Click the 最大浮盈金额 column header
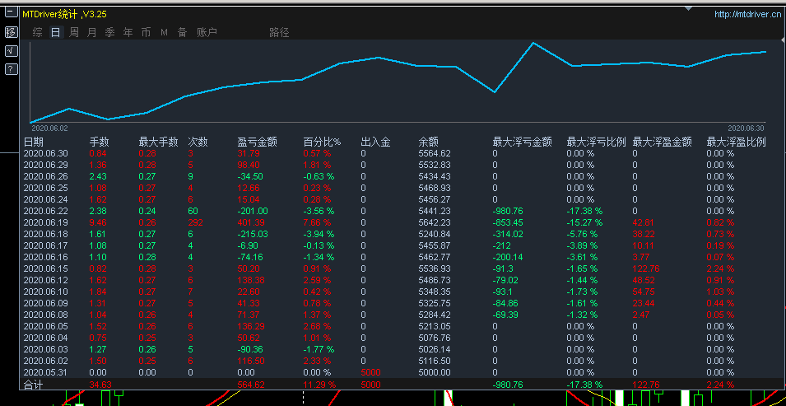The height and width of the screenshot is (406, 786). coord(663,142)
